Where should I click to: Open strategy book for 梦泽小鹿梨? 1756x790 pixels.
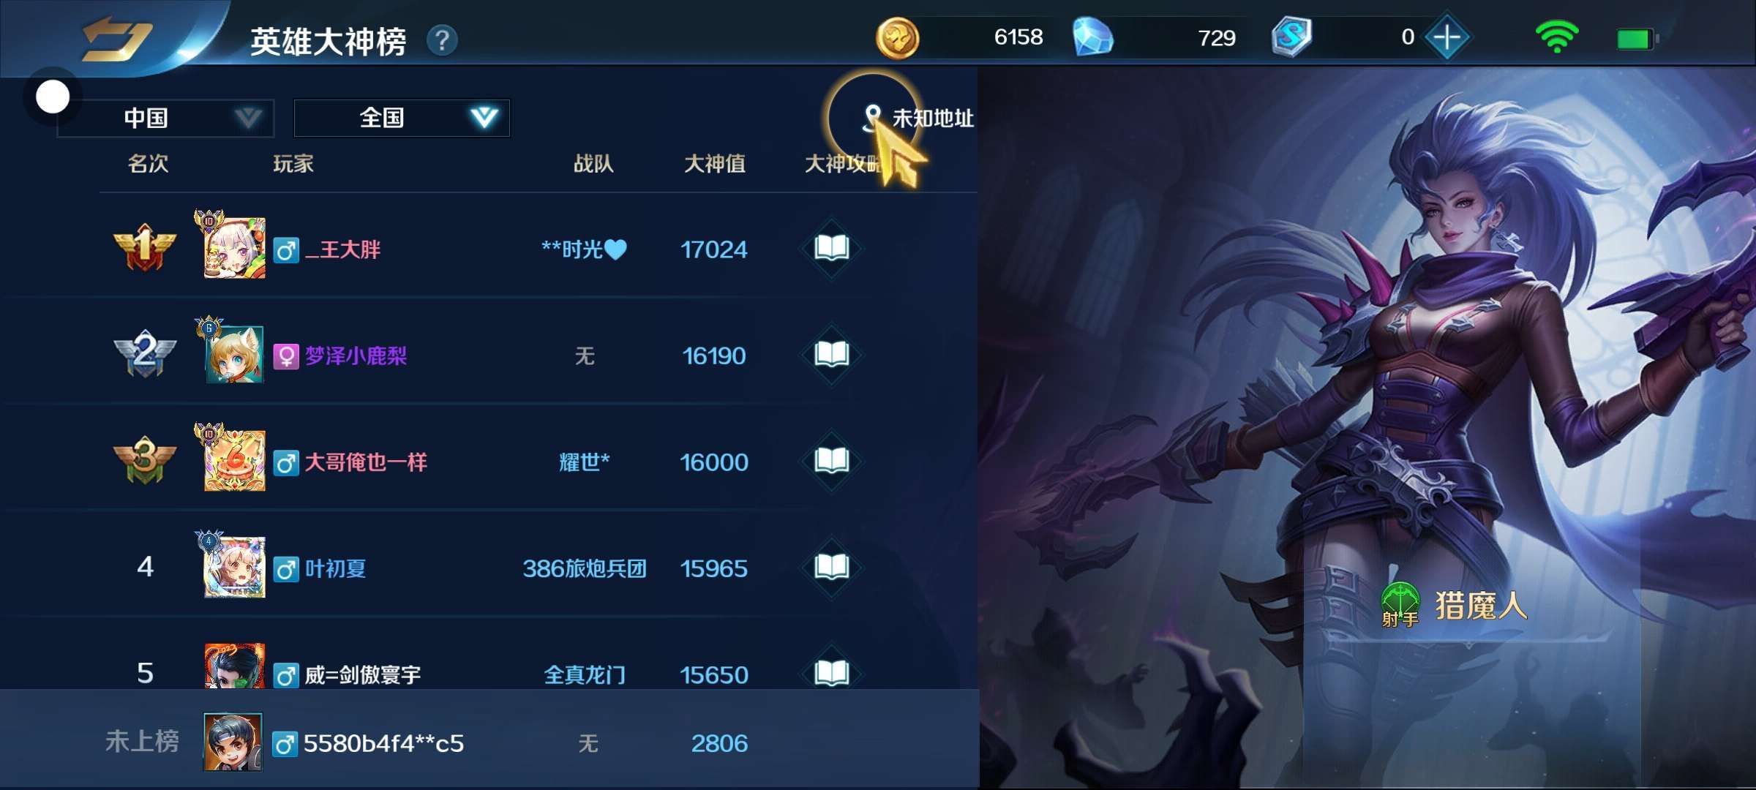831,355
